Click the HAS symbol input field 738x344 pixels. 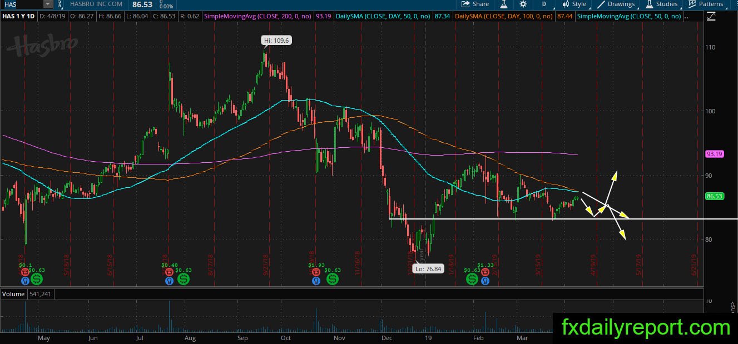coord(22,4)
